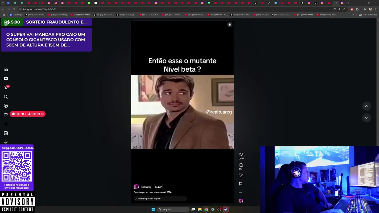Click the taskbar Pesquisar search box

(173, 209)
